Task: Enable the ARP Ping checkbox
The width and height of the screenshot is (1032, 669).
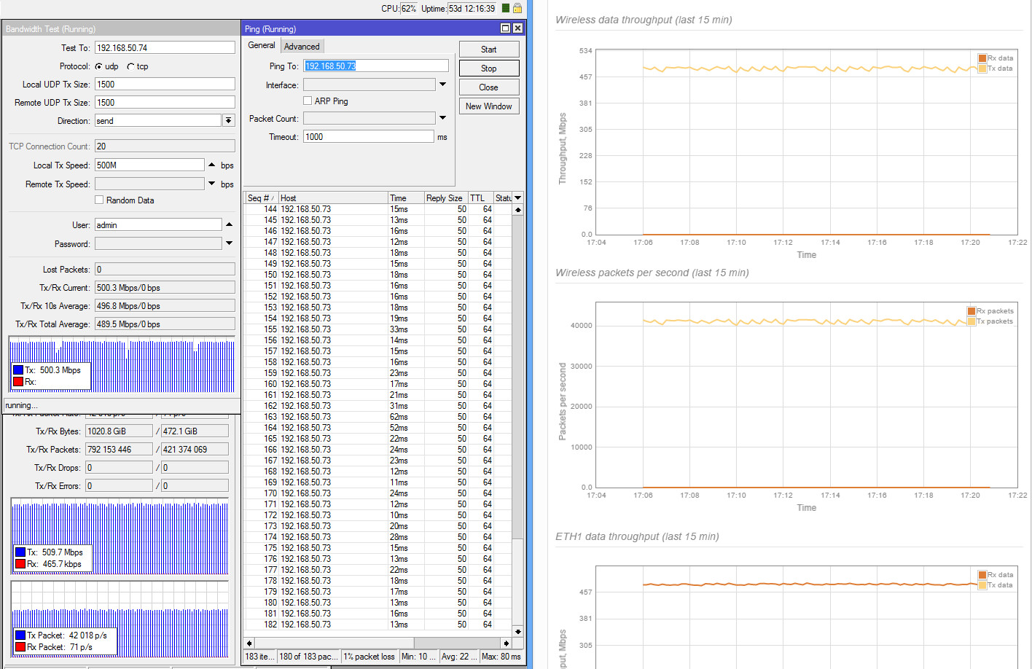Action: pos(308,101)
